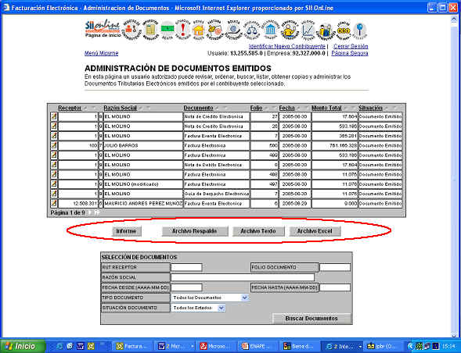Open the scales legislation icon

point(252,30)
